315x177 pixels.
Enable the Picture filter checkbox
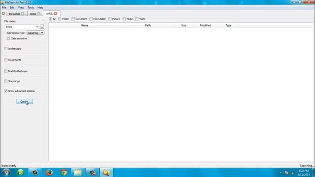110,19
